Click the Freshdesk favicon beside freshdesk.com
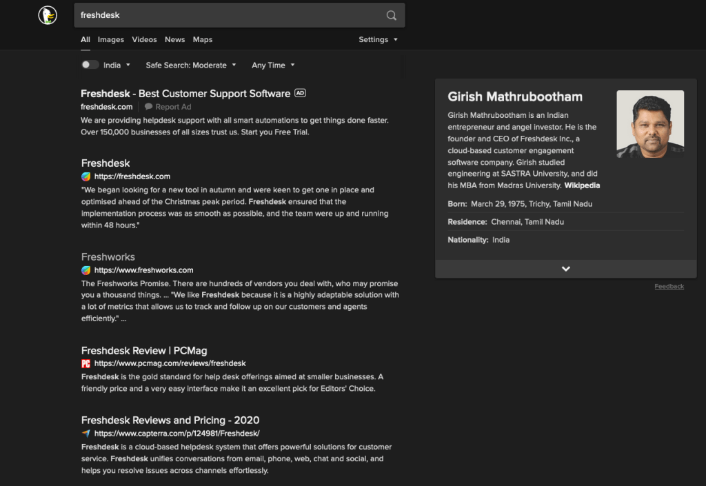Image resolution: width=706 pixels, height=486 pixels. pyautogui.click(x=86, y=176)
